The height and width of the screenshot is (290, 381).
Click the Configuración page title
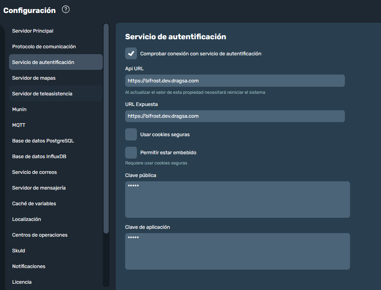tap(29, 10)
